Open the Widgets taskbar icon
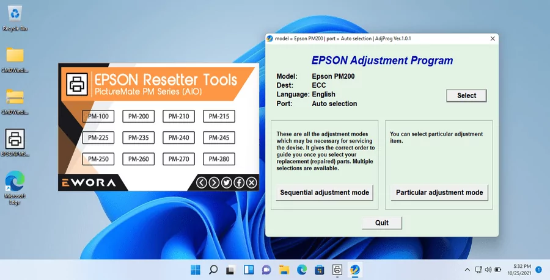The width and height of the screenshot is (550, 280). (249, 270)
